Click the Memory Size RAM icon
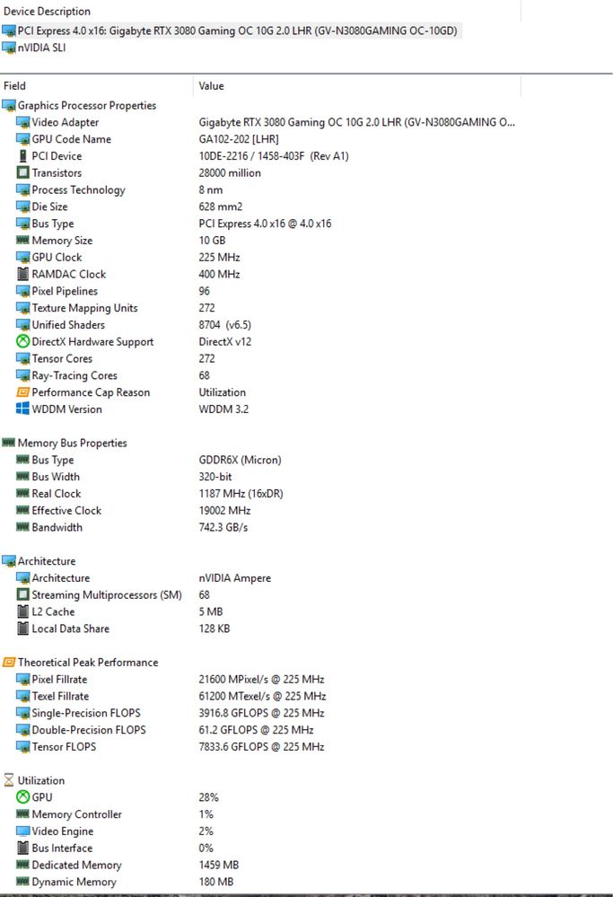This screenshot has height=897, width=613. (x=22, y=241)
